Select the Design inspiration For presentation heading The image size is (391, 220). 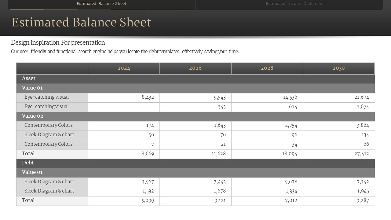click(x=58, y=42)
